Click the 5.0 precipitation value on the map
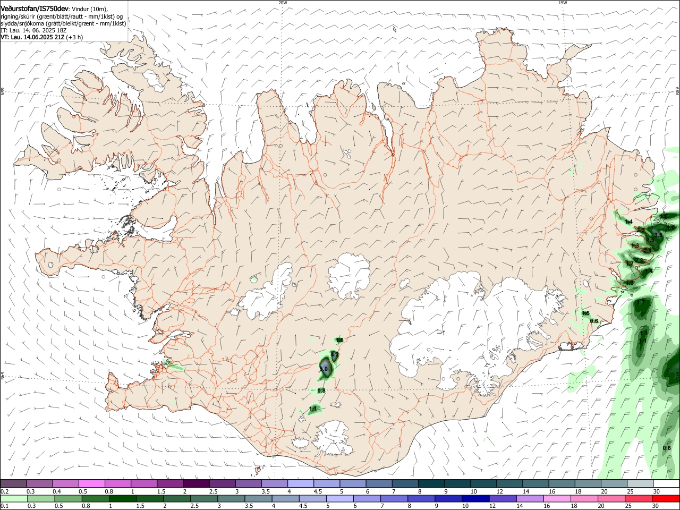The image size is (680, 510). coord(324,368)
